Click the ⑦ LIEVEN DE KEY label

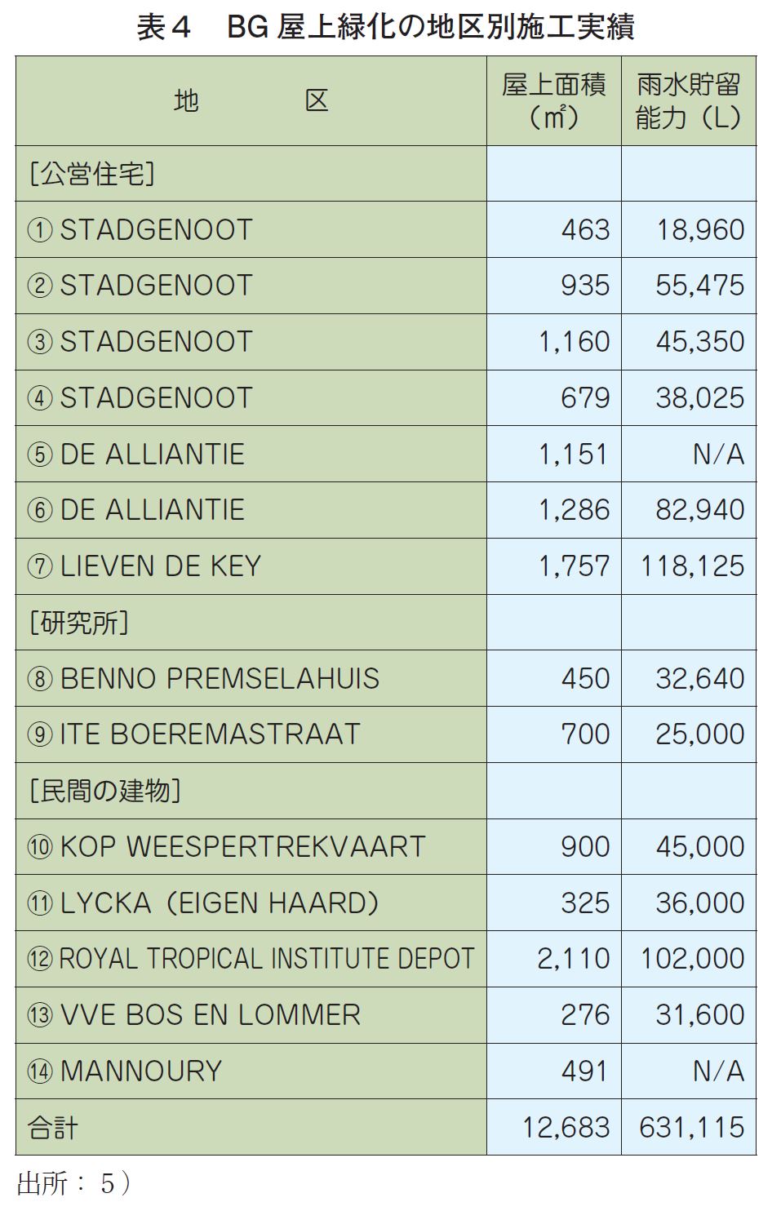(x=144, y=566)
